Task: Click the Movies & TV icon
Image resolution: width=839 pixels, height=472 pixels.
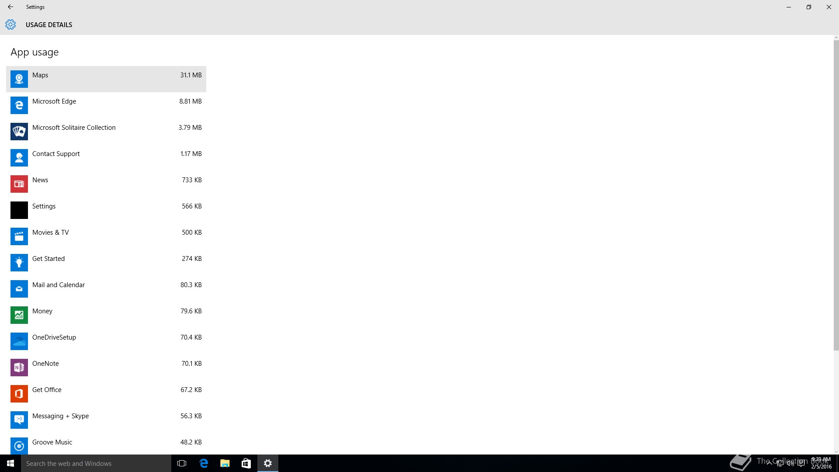Action: click(x=19, y=236)
